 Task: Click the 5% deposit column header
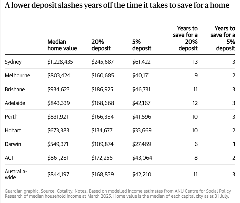tap(142, 45)
